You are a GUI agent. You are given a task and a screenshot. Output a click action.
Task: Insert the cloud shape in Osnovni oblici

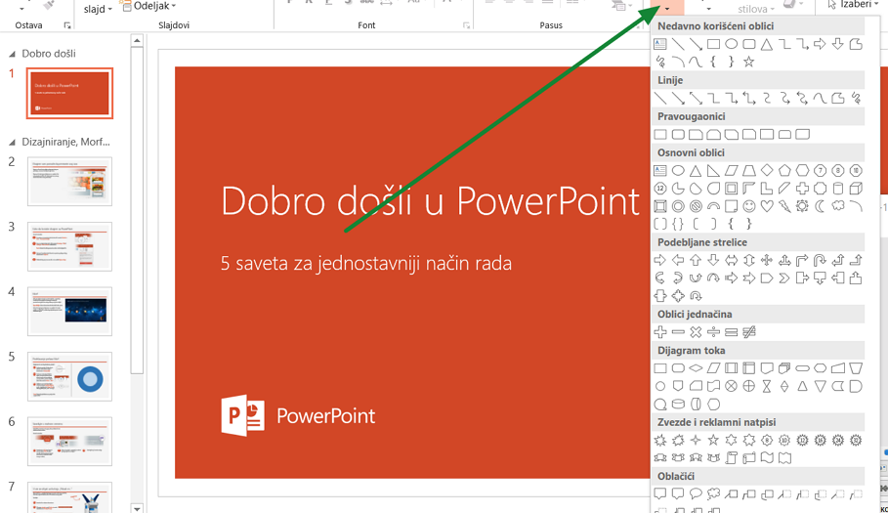coord(838,206)
